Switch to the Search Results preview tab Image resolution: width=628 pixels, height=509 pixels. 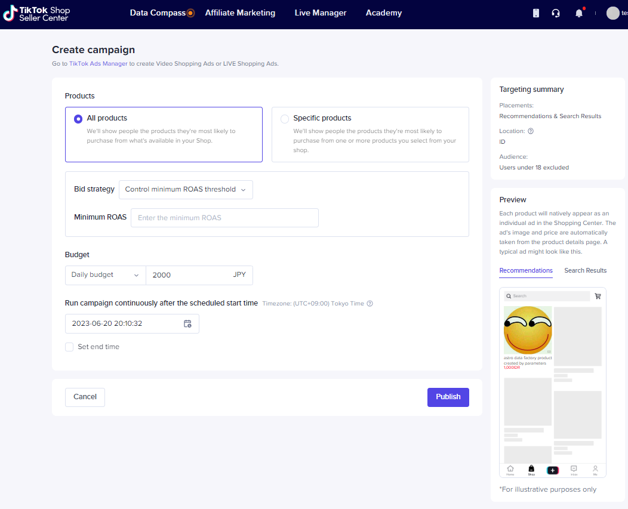click(585, 271)
